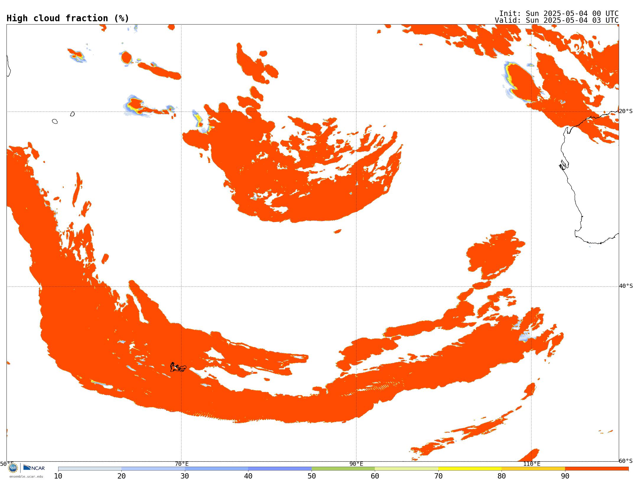The width and height of the screenshot is (638, 480).
Task: Click the 70°E longitude label
Action: [x=182, y=464]
